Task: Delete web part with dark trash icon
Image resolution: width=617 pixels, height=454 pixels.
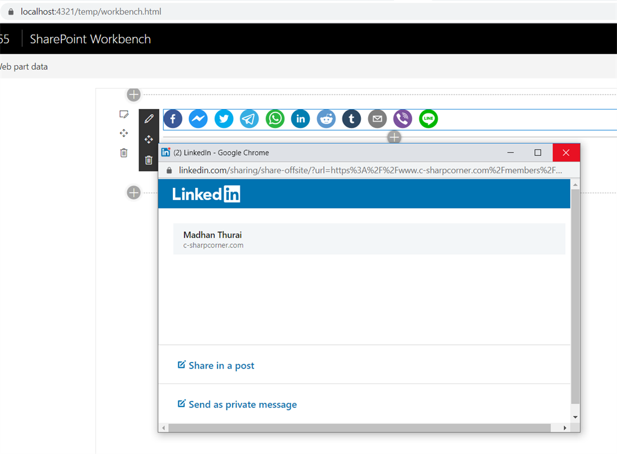Action: click(x=149, y=160)
